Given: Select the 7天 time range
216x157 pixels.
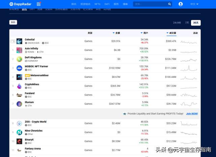Looking at the screenshot, I should point(187,23).
